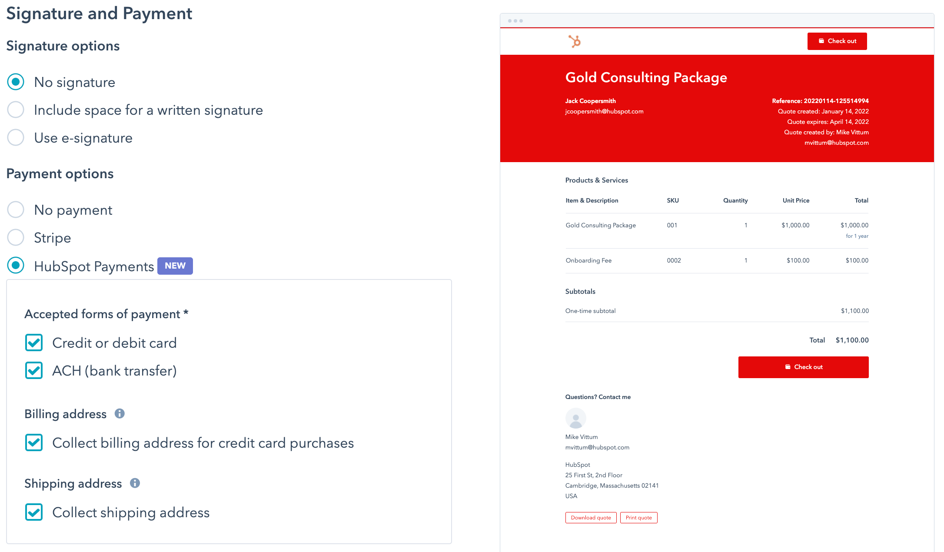944x552 pixels.
Task: Click the Check out button icon
Action: [822, 41]
